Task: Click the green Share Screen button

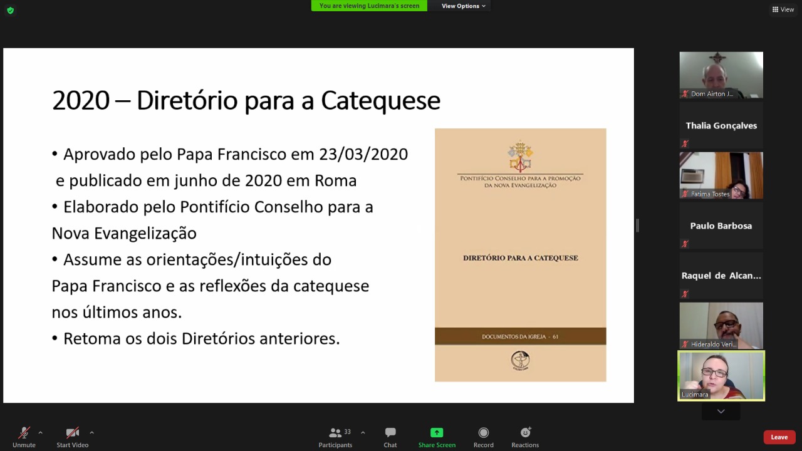Action: click(x=437, y=437)
